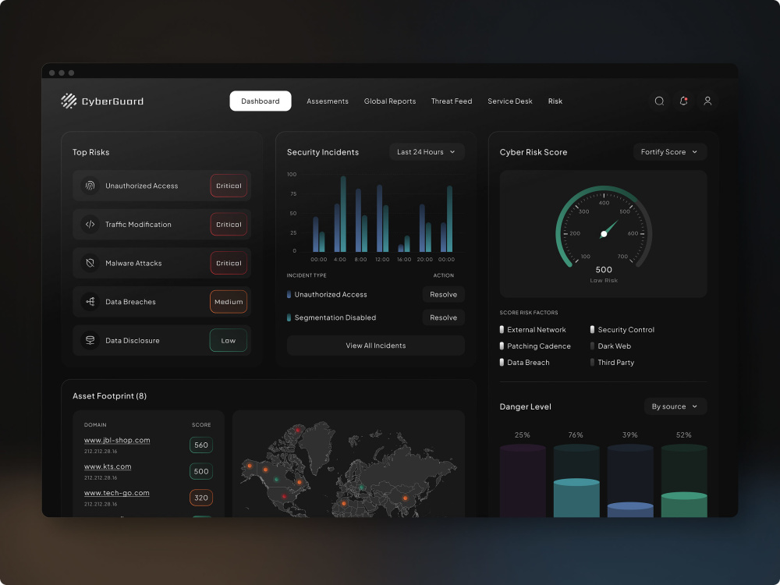Expand the Last 24 Hours dropdown
Image resolution: width=780 pixels, height=585 pixels.
click(427, 152)
